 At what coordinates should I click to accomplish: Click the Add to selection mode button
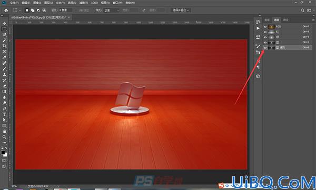[x=33, y=10]
